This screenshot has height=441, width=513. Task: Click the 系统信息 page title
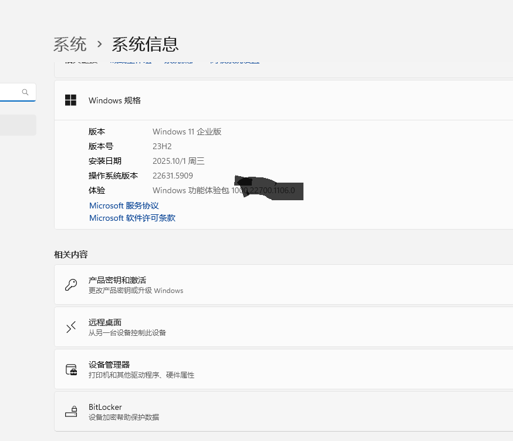point(145,44)
